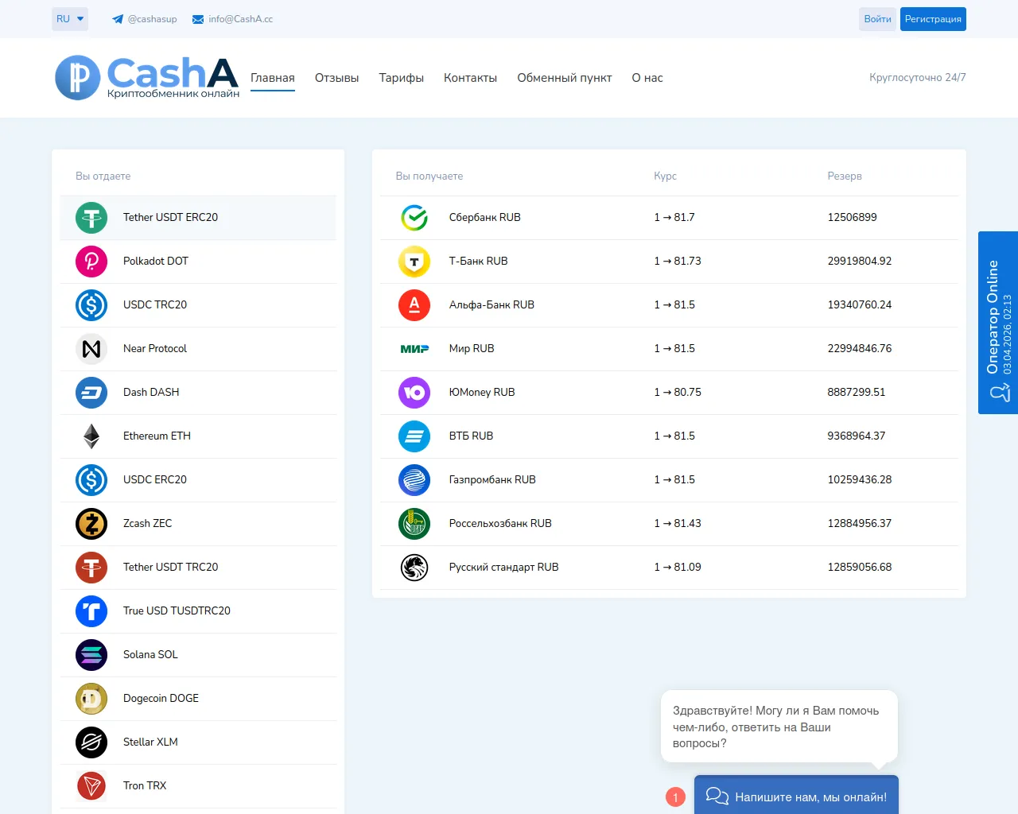Click the Dogecoin DOGE coin icon
Screen dimensions: 1018x814
pyautogui.click(x=91, y=699)
